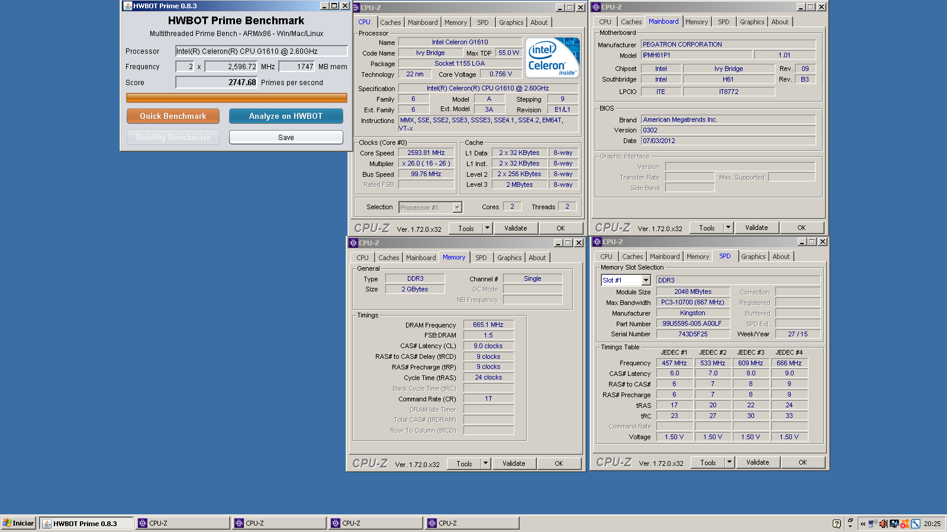
Task: Open the Iniciar start menu
Action: 19,523
